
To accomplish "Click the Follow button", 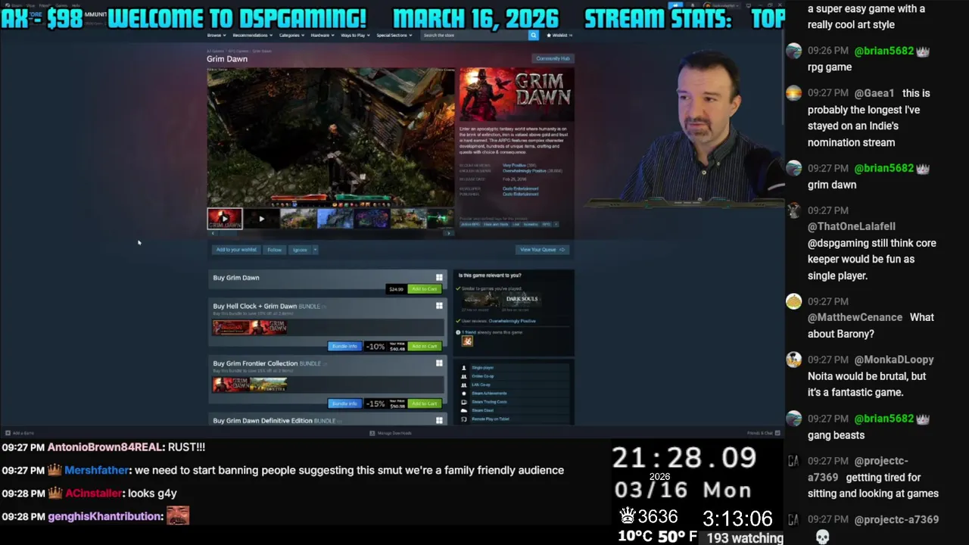I will coord(274,250).
